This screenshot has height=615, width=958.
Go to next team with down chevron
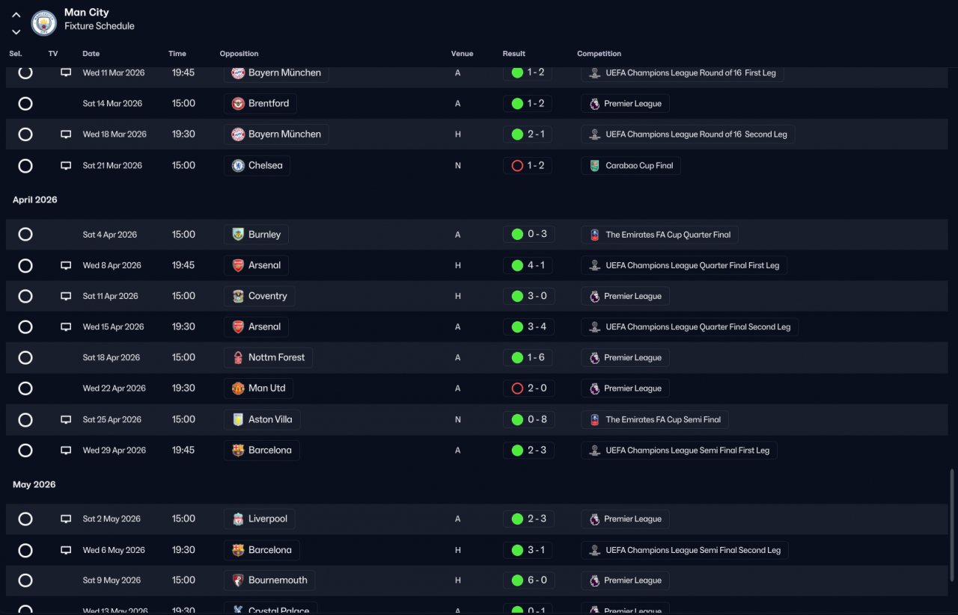[x=16, y=32]
